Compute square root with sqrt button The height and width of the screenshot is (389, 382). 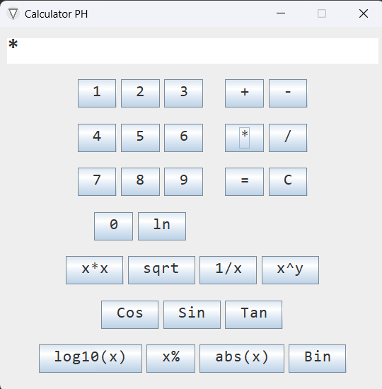click(x=161, y=270)
